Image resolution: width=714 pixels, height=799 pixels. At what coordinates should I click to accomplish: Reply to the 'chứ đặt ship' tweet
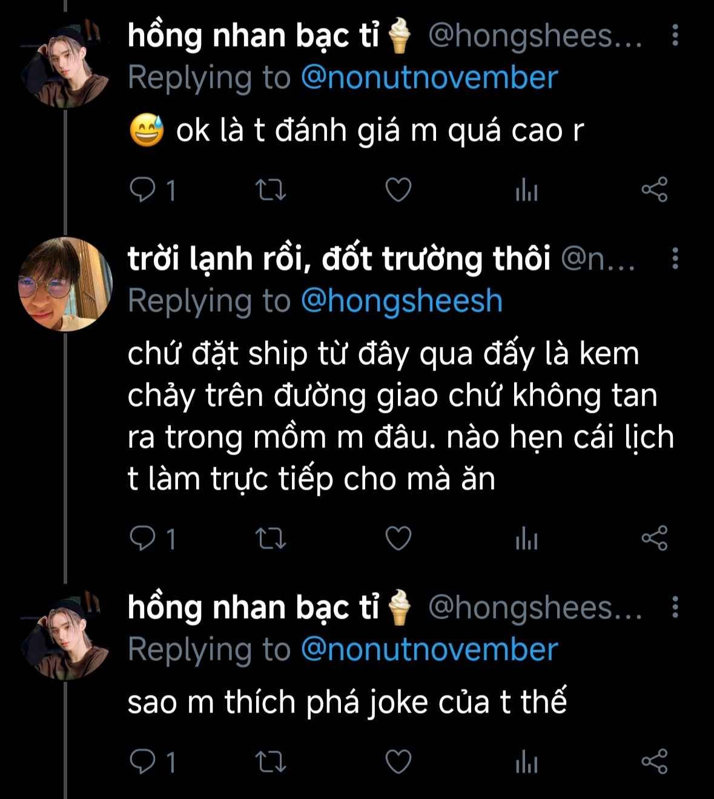point(144,538)
